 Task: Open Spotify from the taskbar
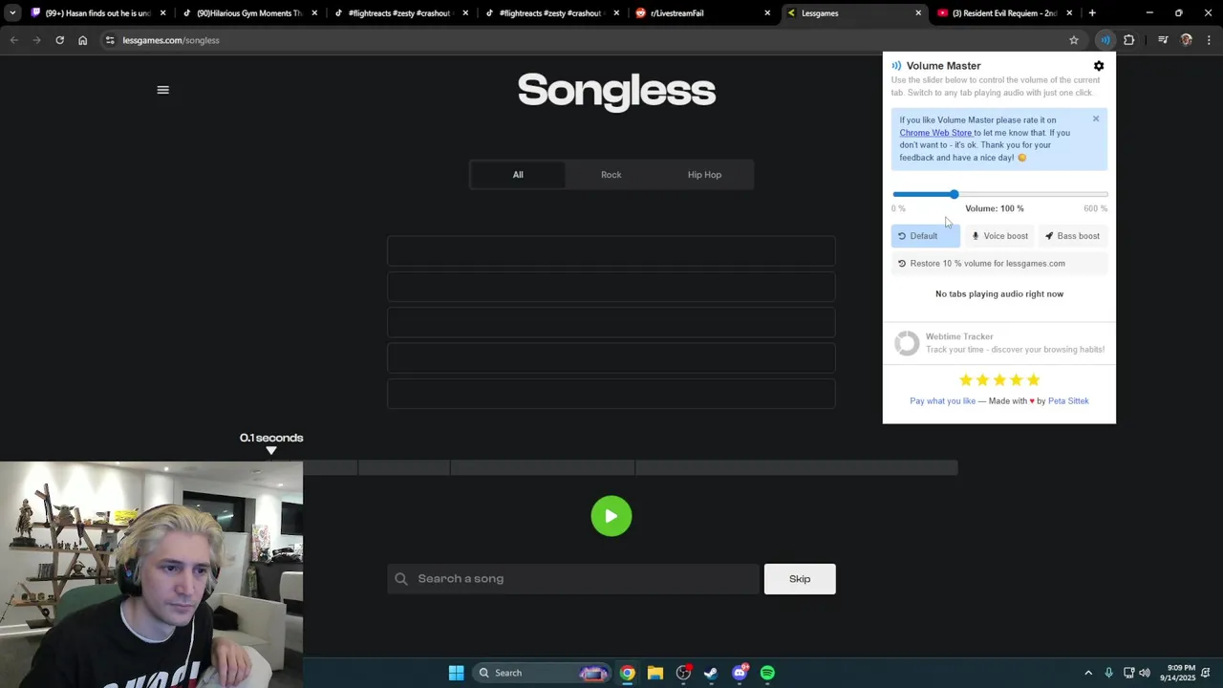767,673
